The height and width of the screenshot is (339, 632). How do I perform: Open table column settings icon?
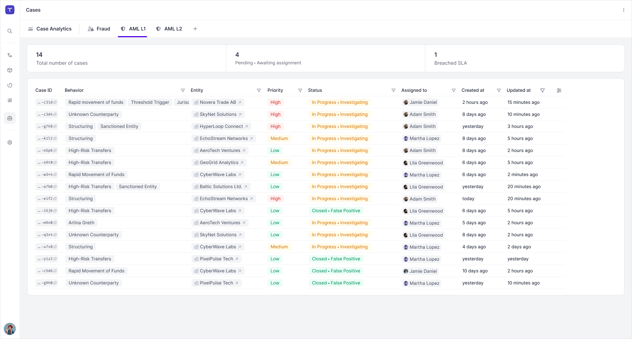coord(559,90)
